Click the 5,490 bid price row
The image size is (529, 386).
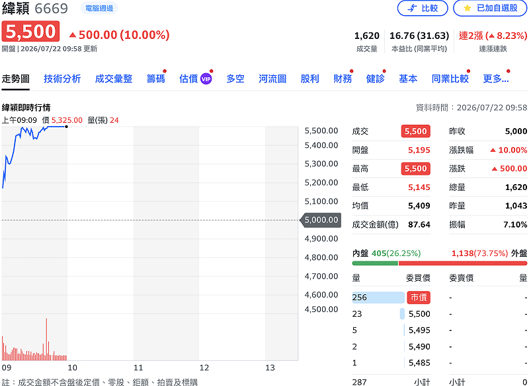pos(391,346)
